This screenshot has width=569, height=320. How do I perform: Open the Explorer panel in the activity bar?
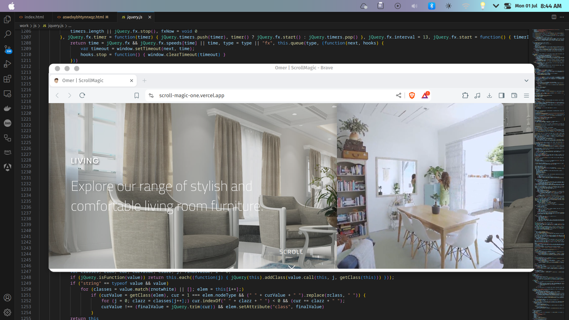click(7, 20)
